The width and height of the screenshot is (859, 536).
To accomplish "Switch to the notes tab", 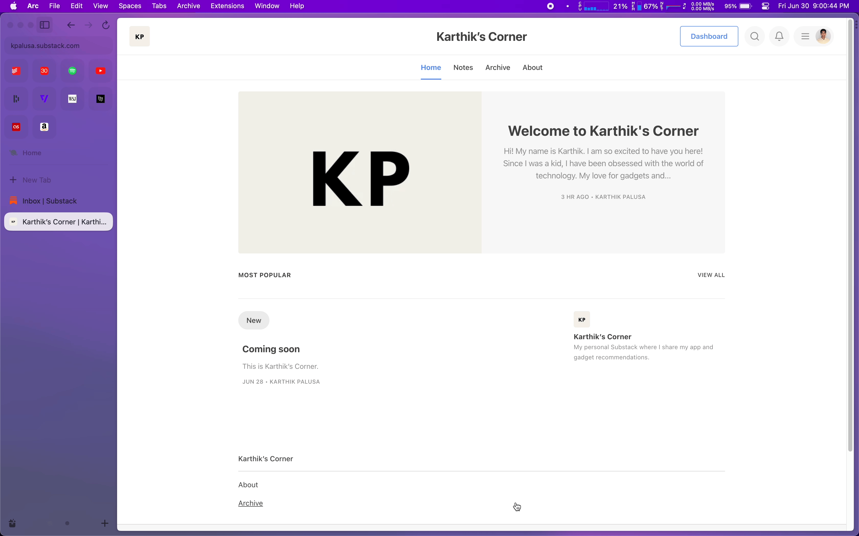I will (463, 67).
